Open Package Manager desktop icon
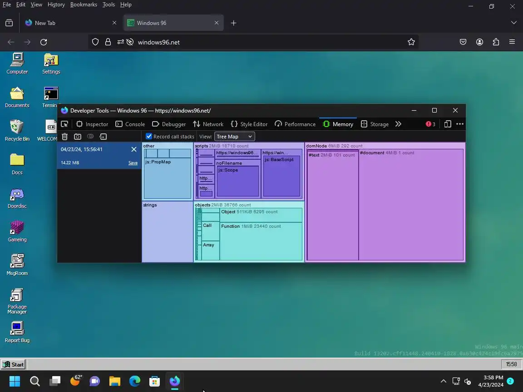This screenshot has width=523, height=392. point(17,301)
